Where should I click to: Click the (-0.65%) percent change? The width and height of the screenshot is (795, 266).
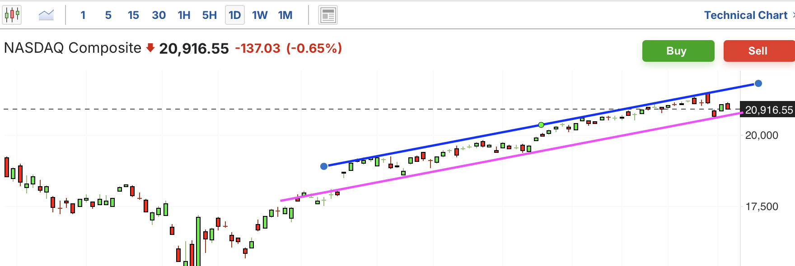tap(314, 48)
